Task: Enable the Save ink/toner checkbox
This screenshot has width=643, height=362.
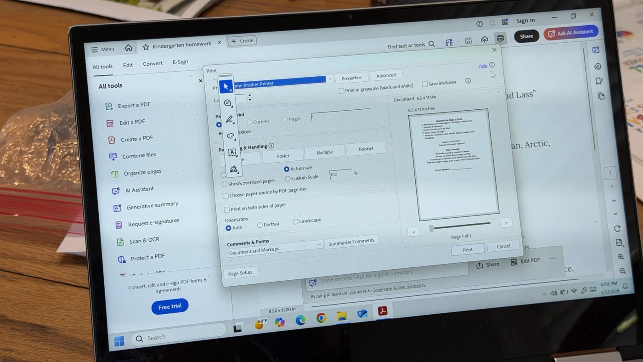Action: 425,84
